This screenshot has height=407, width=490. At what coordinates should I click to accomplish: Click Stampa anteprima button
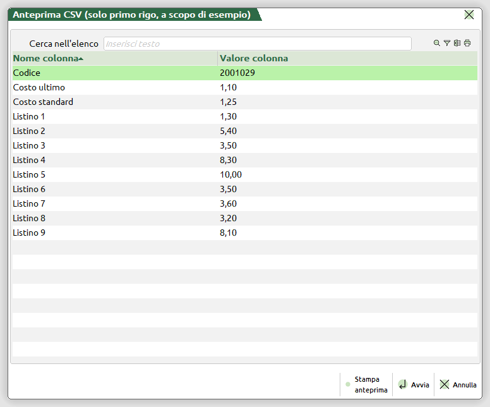click(366, 384)
